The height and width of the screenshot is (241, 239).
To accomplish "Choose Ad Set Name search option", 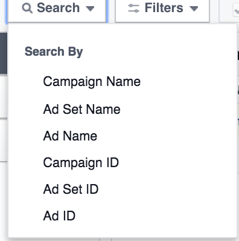I will [81, 109].
